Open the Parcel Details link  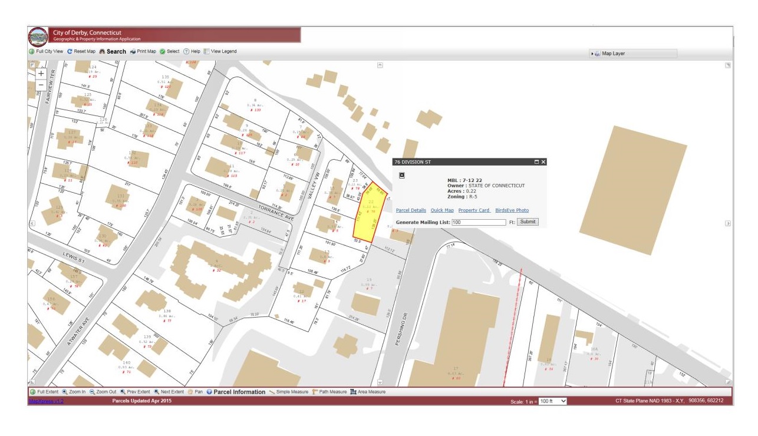(411, 210)
